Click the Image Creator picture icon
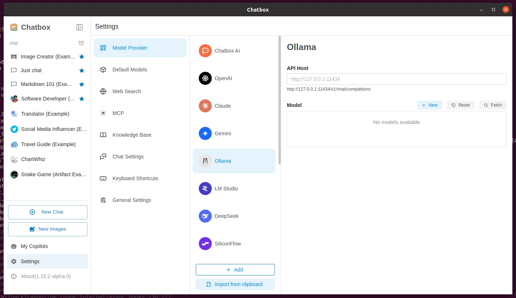This screenshot has height=298, width=516. (14, 57)
